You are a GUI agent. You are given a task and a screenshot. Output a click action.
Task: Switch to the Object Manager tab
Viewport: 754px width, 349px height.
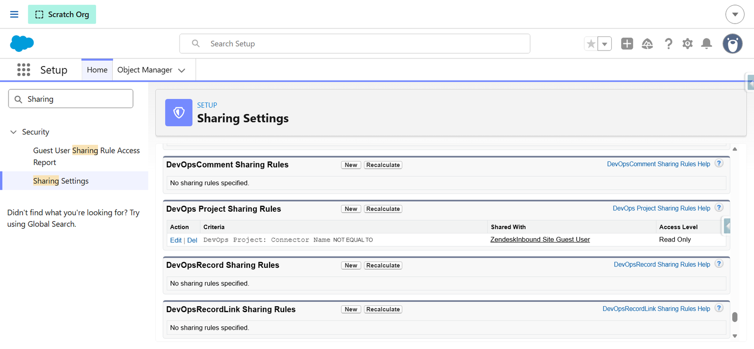145,70
